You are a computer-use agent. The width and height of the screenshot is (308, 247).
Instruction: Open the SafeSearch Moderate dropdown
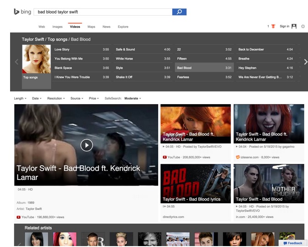click(x=132, y=98)
